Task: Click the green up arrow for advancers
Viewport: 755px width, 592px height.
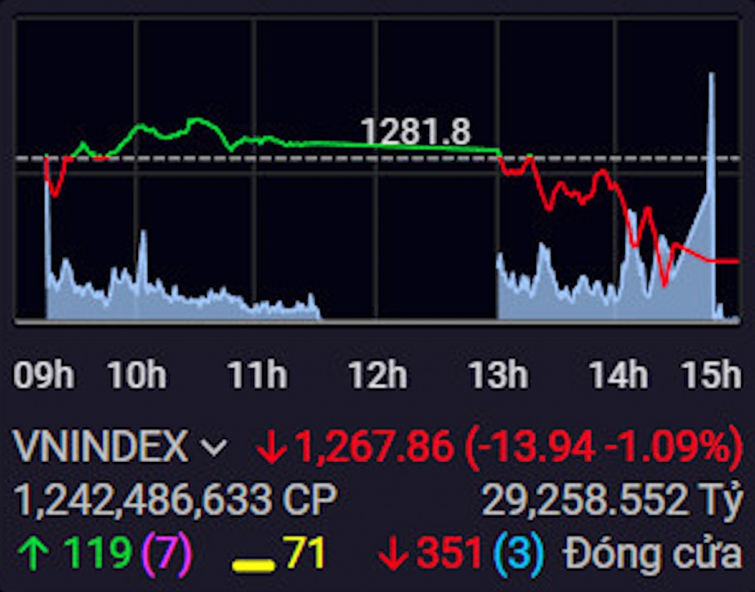Action: click(34, 554)
